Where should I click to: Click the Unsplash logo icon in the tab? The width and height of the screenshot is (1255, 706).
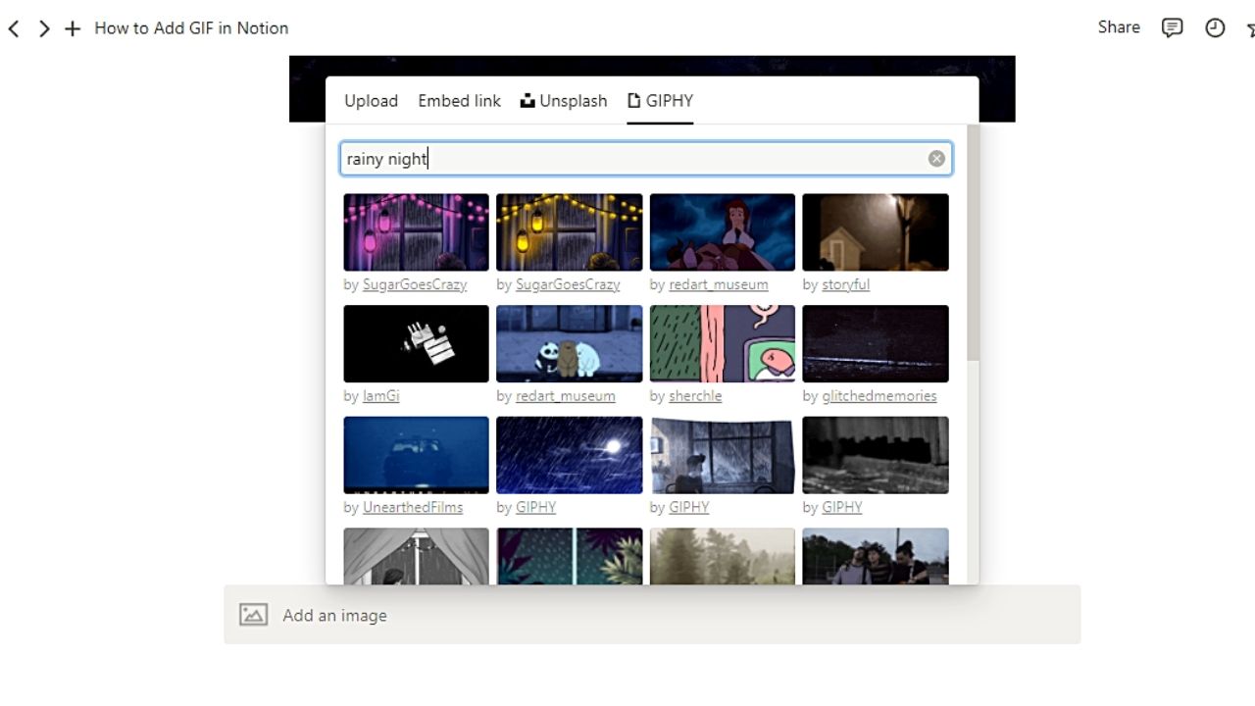pos(527,100)
